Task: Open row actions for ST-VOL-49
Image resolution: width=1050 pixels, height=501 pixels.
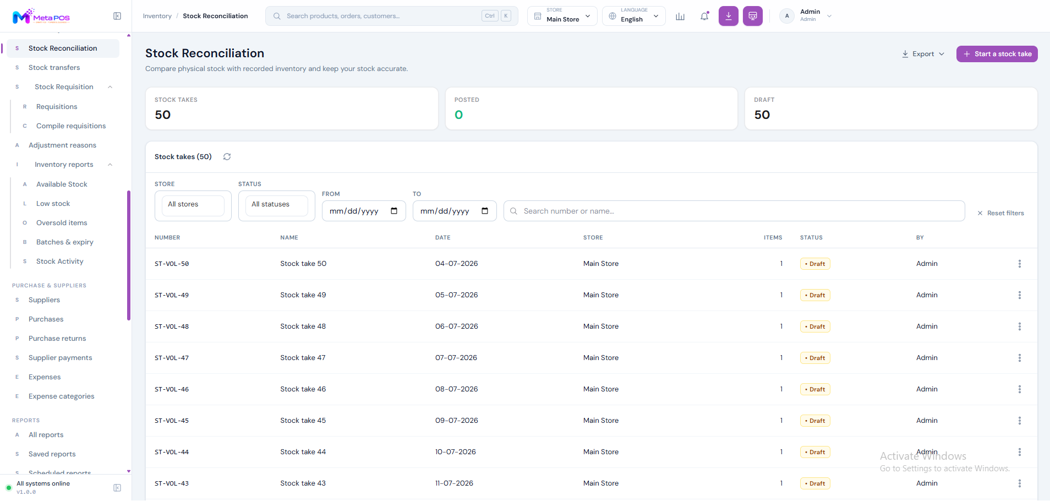Action: point(1020,295)
